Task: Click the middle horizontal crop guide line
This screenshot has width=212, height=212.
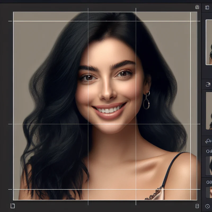Action: pos(53,124)
